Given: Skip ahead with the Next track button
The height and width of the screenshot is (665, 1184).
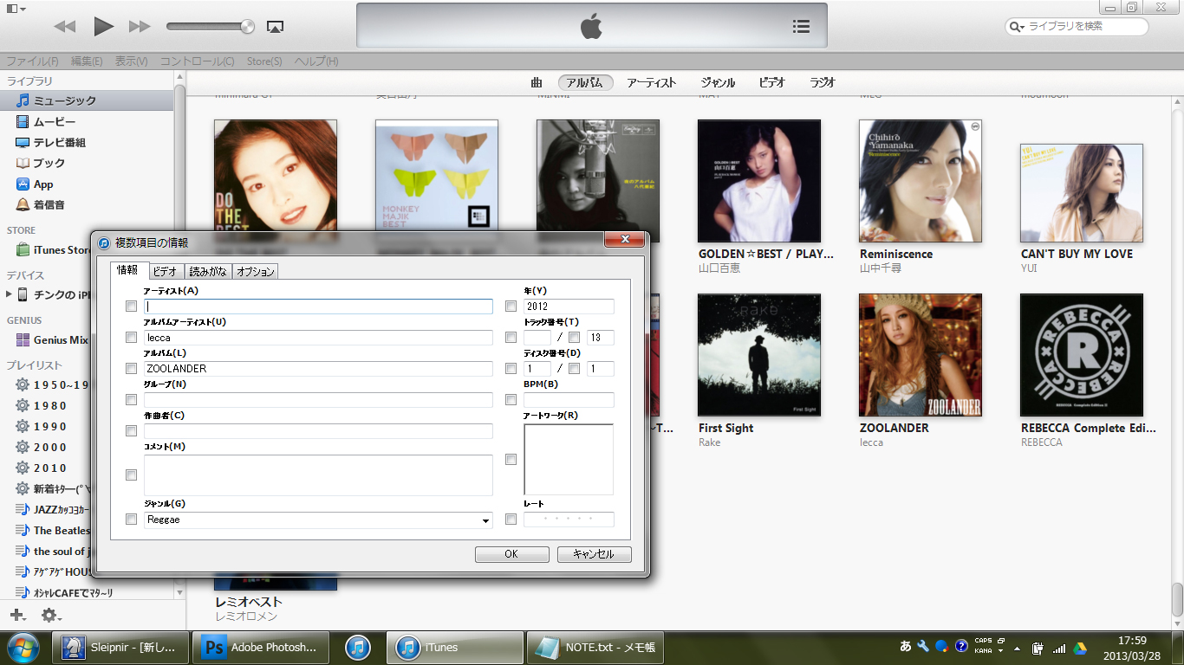Looking at the screenshot, I should pyautogui.click(x=140, y=27).
